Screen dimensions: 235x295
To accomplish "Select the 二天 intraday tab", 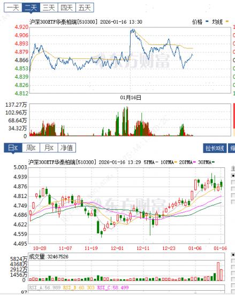I will (x=31, y=8).
